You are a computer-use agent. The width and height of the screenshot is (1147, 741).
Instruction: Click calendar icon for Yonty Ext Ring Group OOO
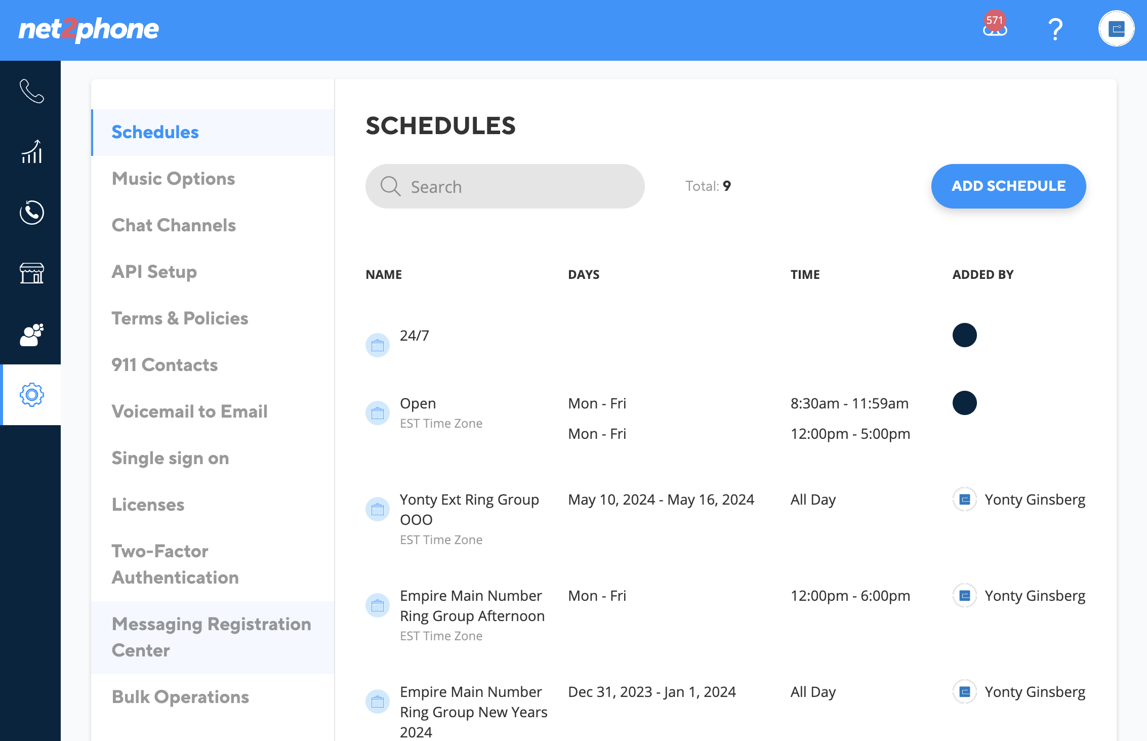(x=378, y=509)
